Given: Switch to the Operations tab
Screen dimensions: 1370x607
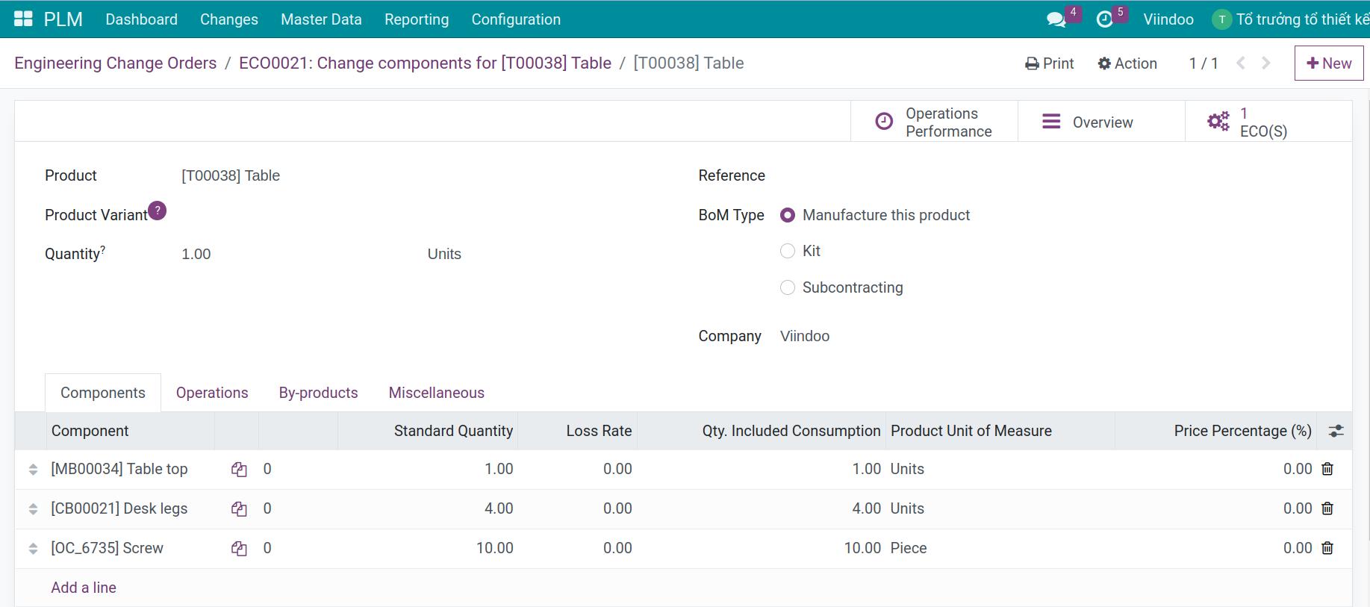Looking at the screenshot, I should pyautogui.click(x=212, y=393).
